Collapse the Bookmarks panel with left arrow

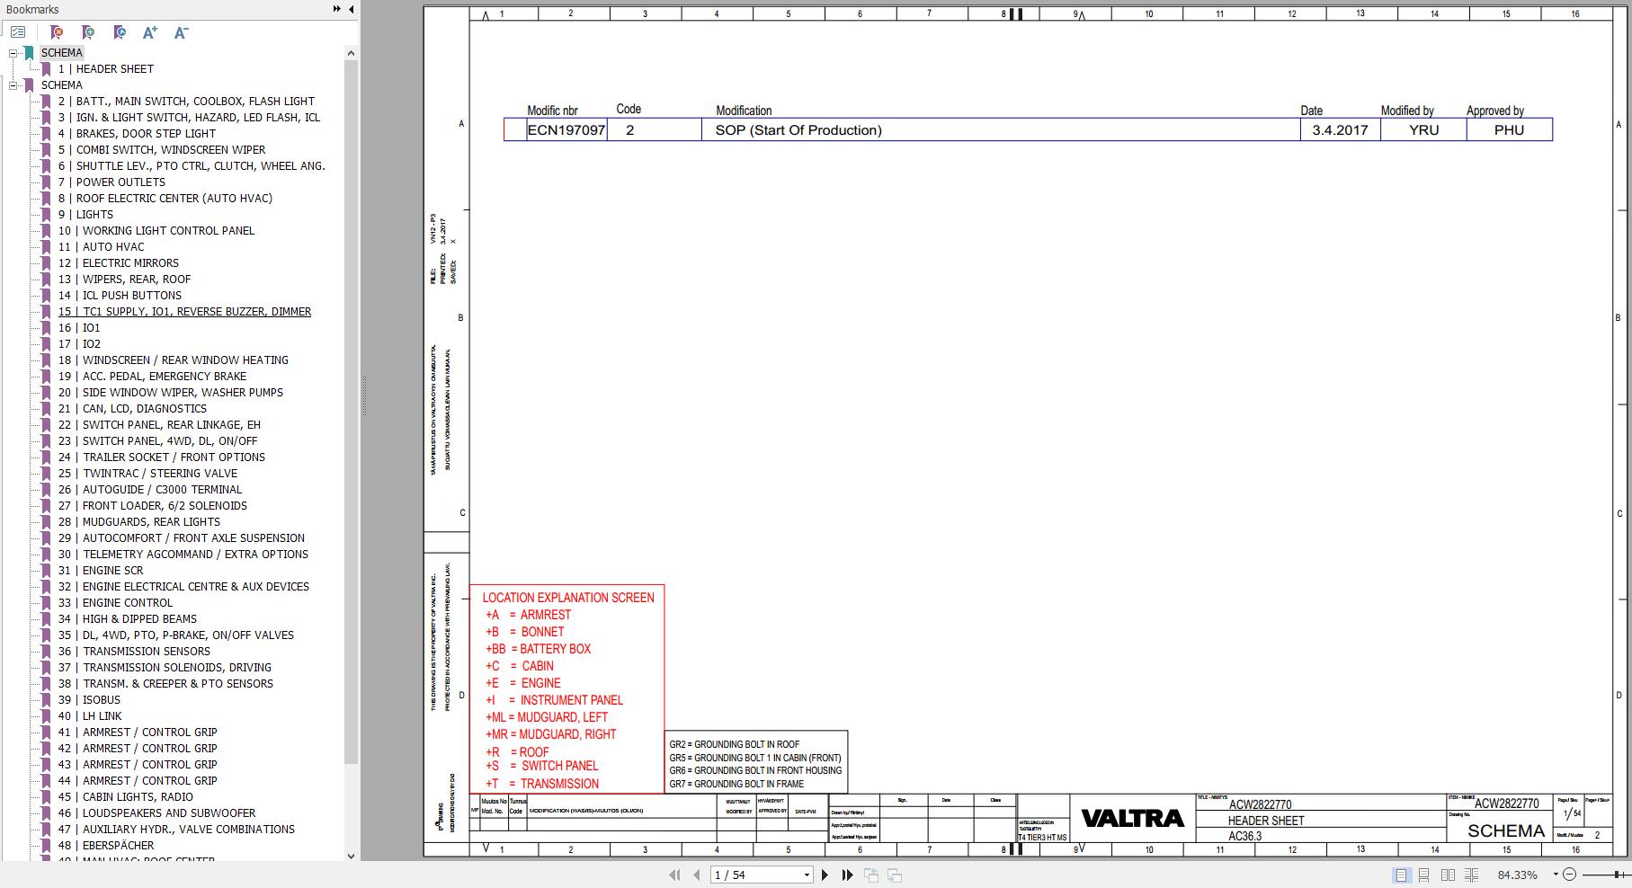point(351,9)
